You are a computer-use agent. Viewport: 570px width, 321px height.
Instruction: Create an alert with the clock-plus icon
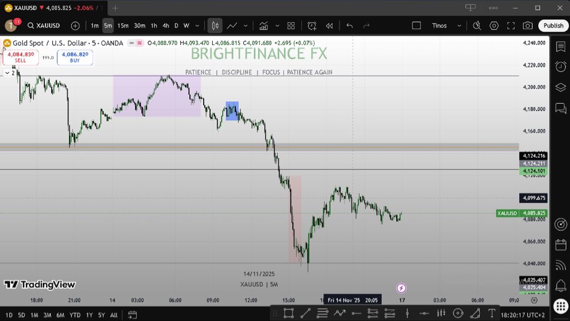point(312,26)
